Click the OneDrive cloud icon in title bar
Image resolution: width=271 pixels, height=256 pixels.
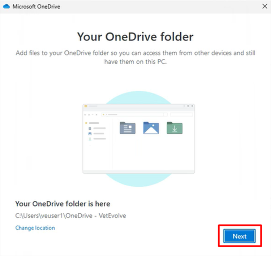pos(6,6)
